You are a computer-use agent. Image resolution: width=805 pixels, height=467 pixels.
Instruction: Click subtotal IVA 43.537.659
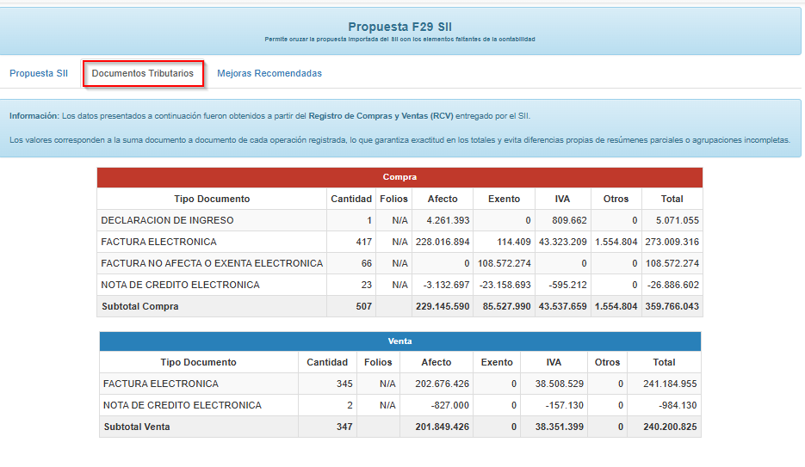pyautogui.click(x=563, y=306)
